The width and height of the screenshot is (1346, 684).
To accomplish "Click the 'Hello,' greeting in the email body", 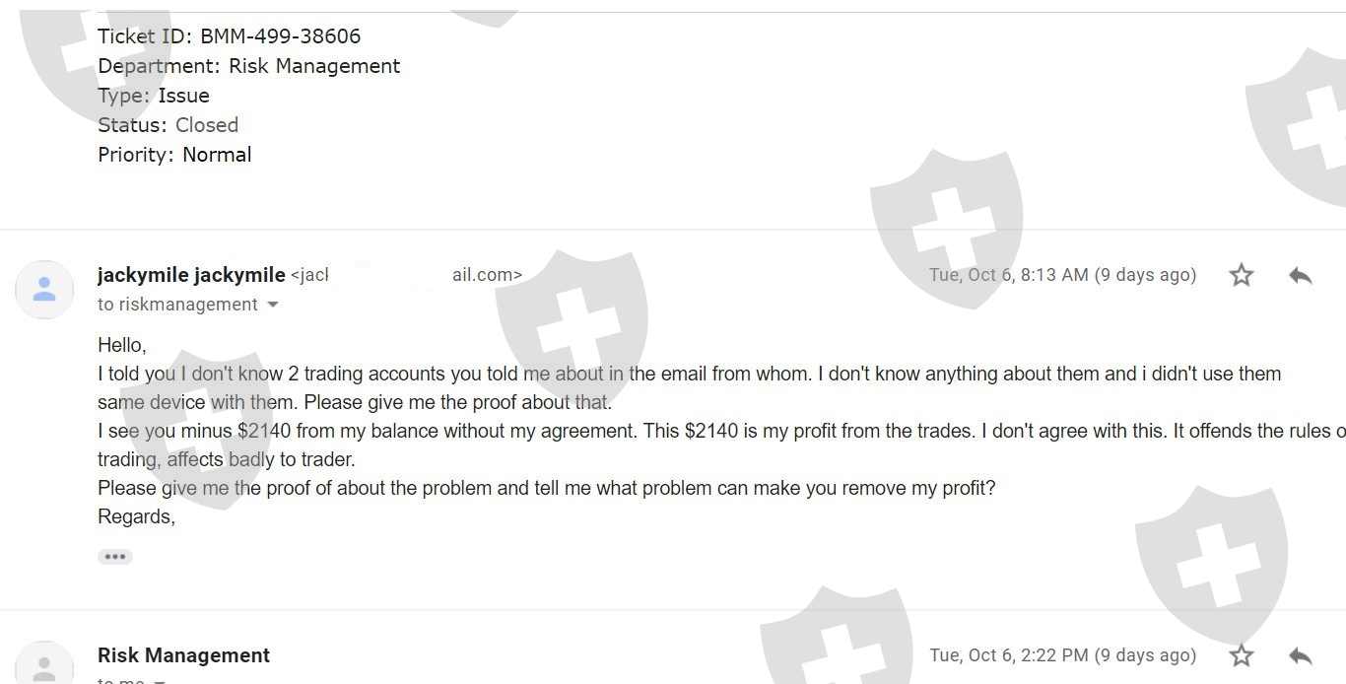I will pos(122,345).
